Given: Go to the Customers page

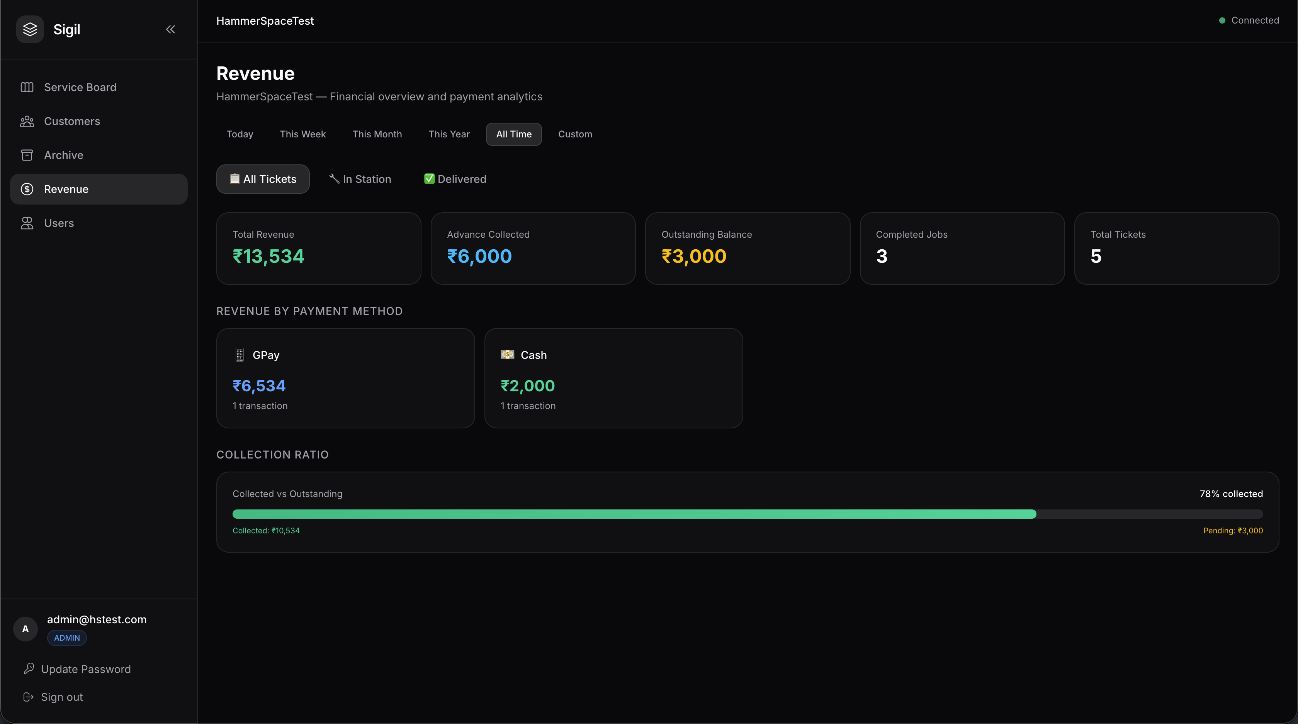Looking at the screenshot, I should point(99,121).
